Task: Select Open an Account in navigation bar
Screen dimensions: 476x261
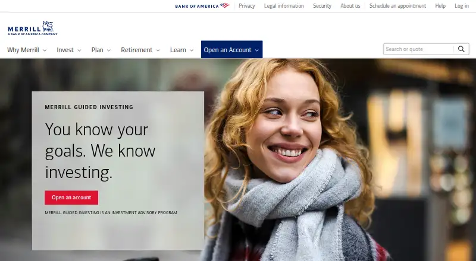Action: pyautogui.click(x=231, y=49)
